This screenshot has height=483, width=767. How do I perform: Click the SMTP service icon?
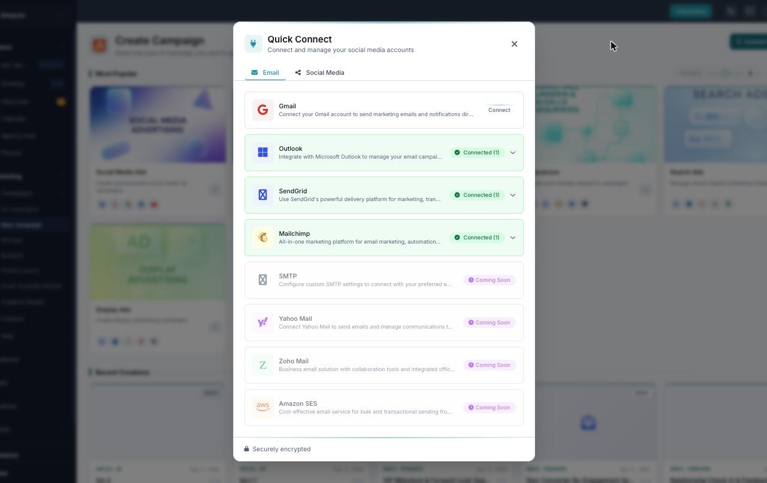[262, 280]
